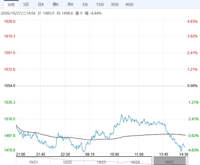
Task: Click the 1610.3 price label
Action: [x=10, y=36]
